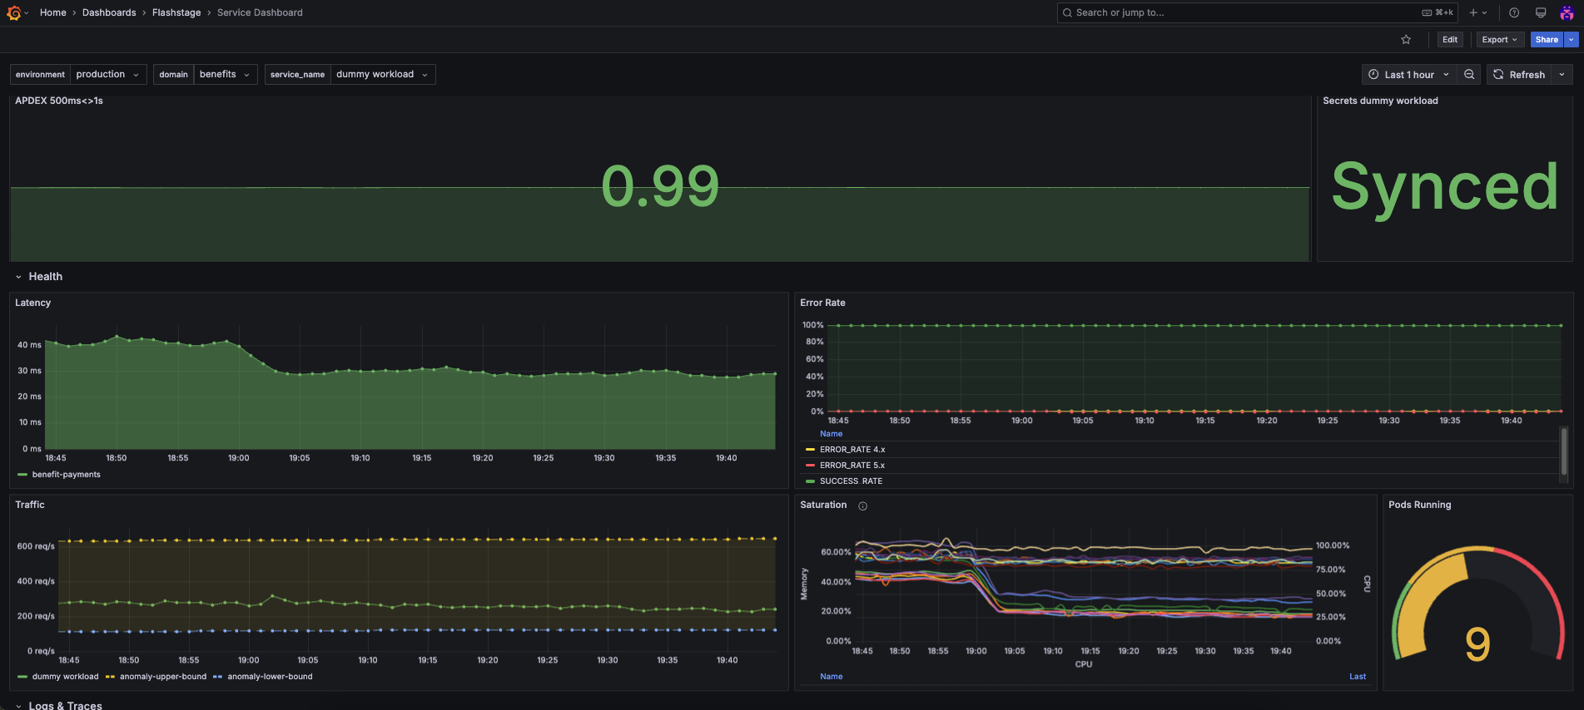Click the blue Share button
Image resolution: width=1584 pixels, height=710 pixels.
pyautogui.click(x=1547, y=40)
